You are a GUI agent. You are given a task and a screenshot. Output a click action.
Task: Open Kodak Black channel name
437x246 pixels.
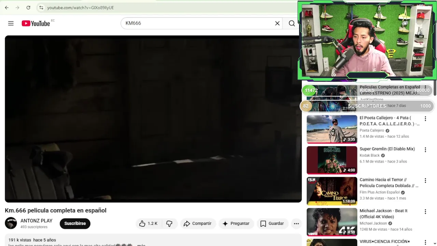(x=370, y=155)
